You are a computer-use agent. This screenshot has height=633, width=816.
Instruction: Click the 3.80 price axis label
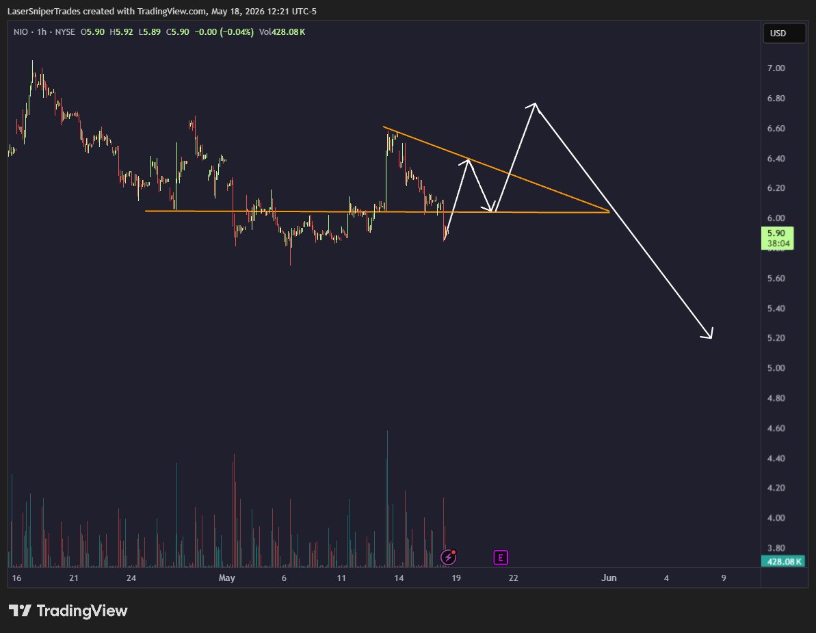776,548
